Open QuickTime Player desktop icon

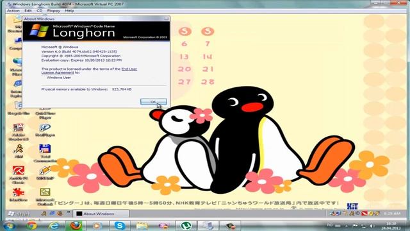(x=45, y=113)
